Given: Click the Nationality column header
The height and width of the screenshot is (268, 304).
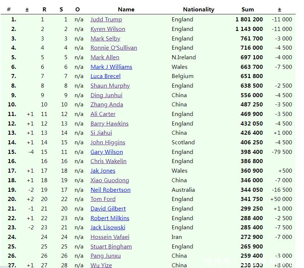Looking at the screenshot, I should pyautogui.click(x=198, y=10).
